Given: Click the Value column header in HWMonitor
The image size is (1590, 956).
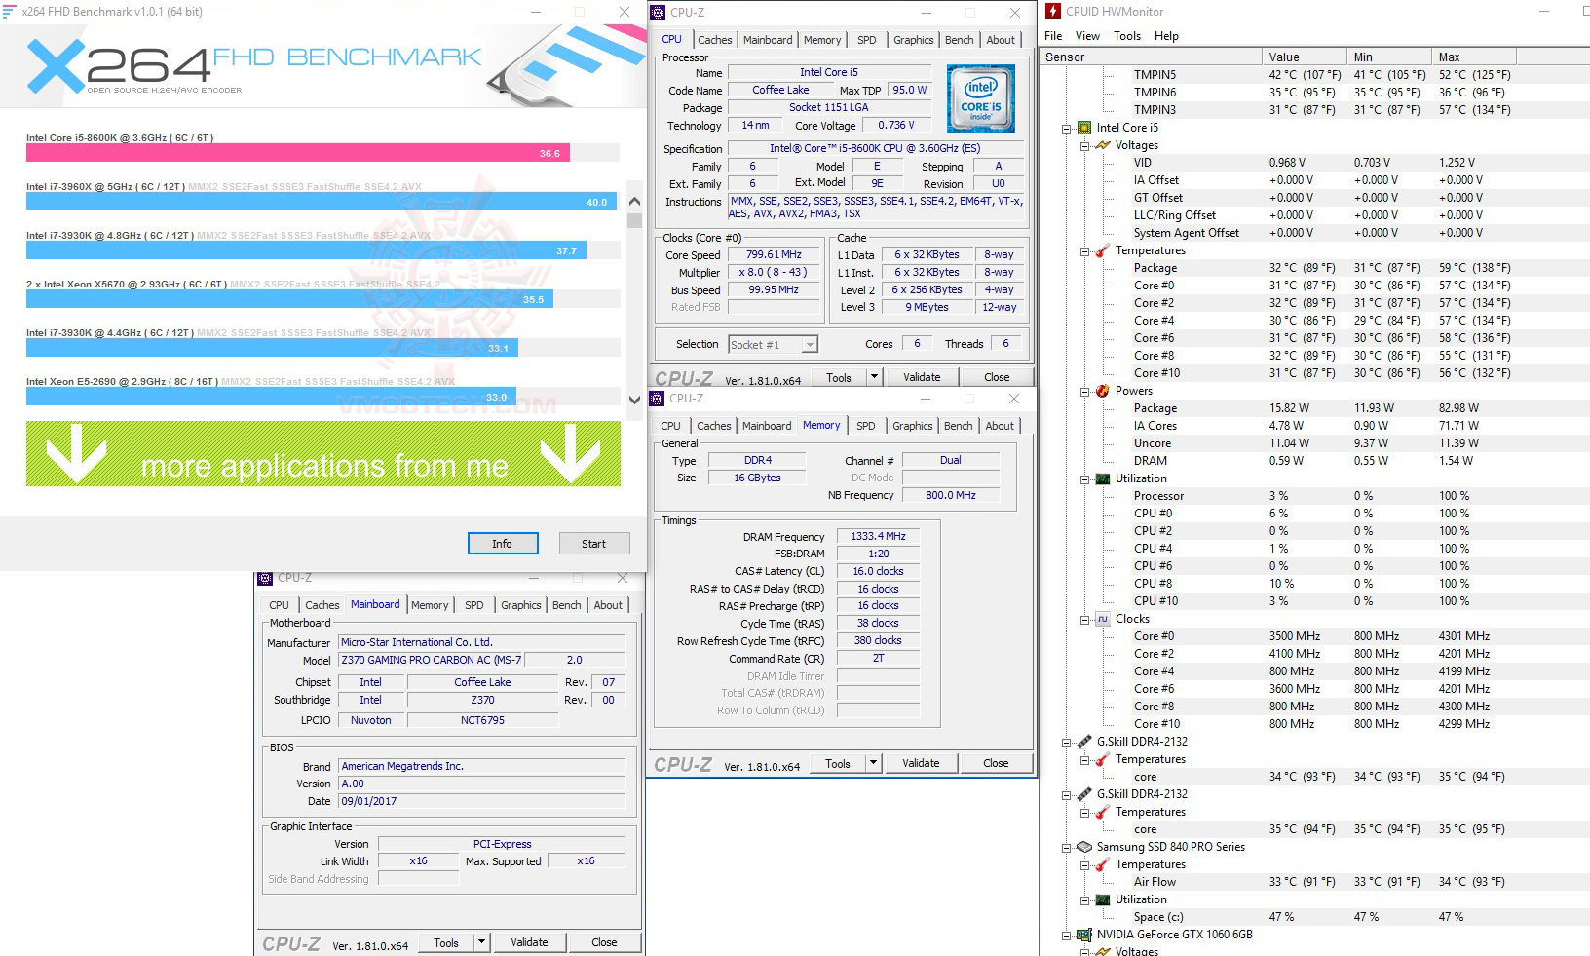Looking at the screenshot, I should pyautogui.click(x=1305, y=57).
